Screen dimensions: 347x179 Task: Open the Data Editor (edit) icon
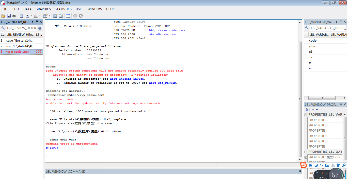pyautogui.click(x=55, y=16)
